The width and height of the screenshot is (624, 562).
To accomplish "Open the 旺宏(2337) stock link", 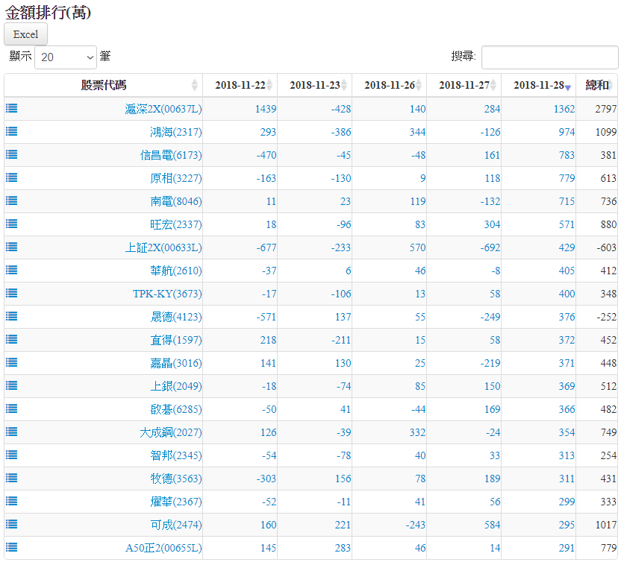I will click(175, 224).
